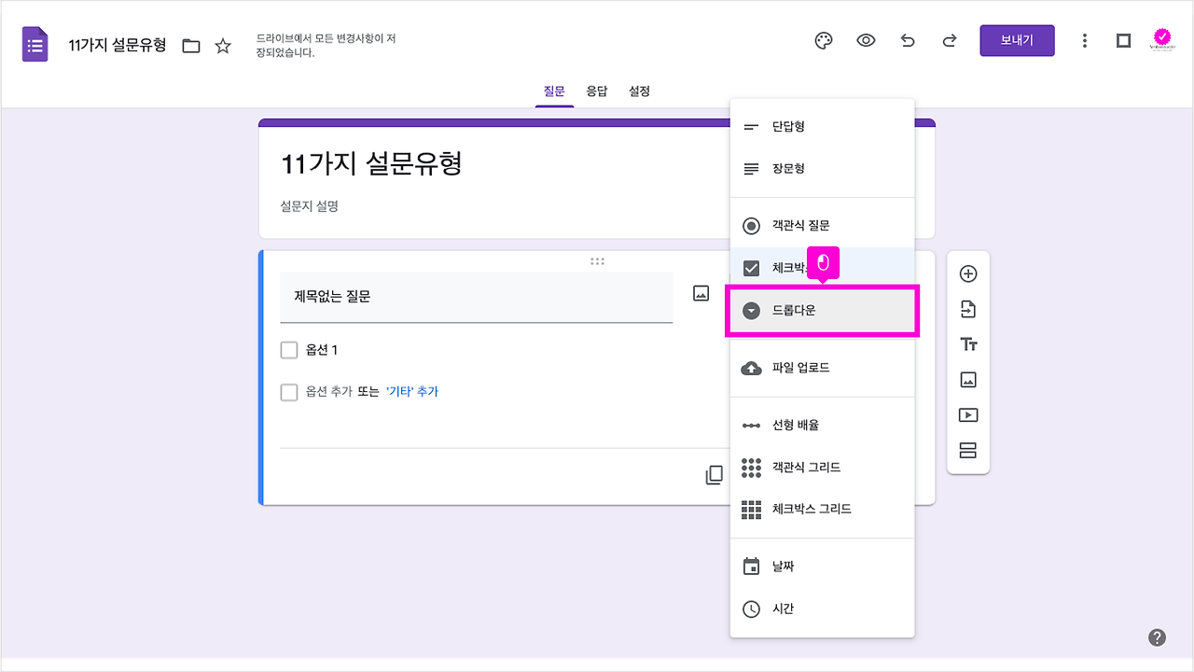The image size is (1194, 672).
Task: Add a video with the sidebar video icon
Action: click(x=968, y=414)
